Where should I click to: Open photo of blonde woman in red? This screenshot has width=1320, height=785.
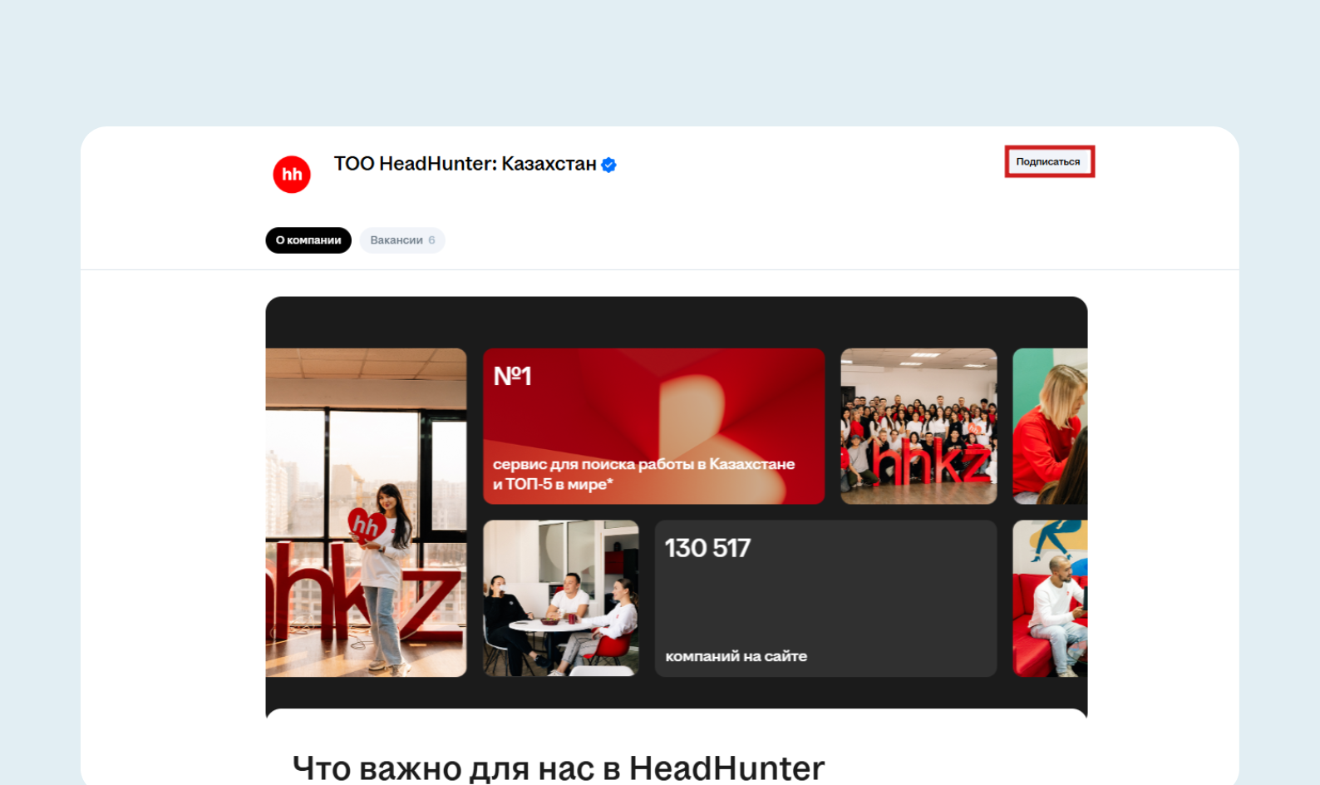coord(1050,426)
